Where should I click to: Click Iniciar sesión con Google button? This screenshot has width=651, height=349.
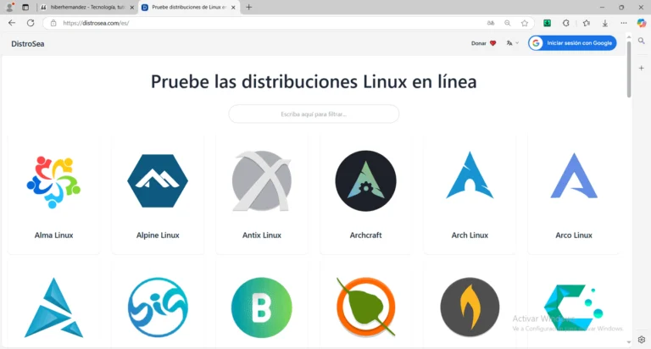[x=572, y=43]
